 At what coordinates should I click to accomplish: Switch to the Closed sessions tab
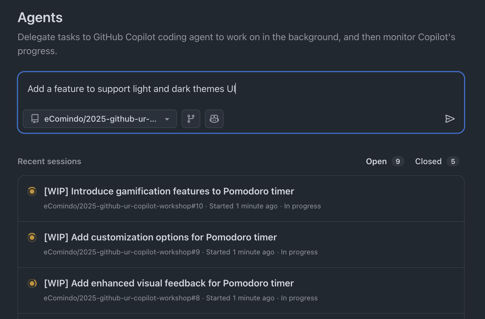pyautogui.click(x=428, y=162)
